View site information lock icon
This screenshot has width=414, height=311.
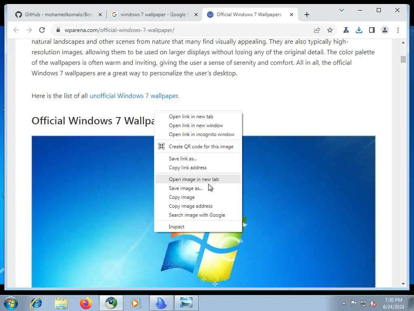58,30
